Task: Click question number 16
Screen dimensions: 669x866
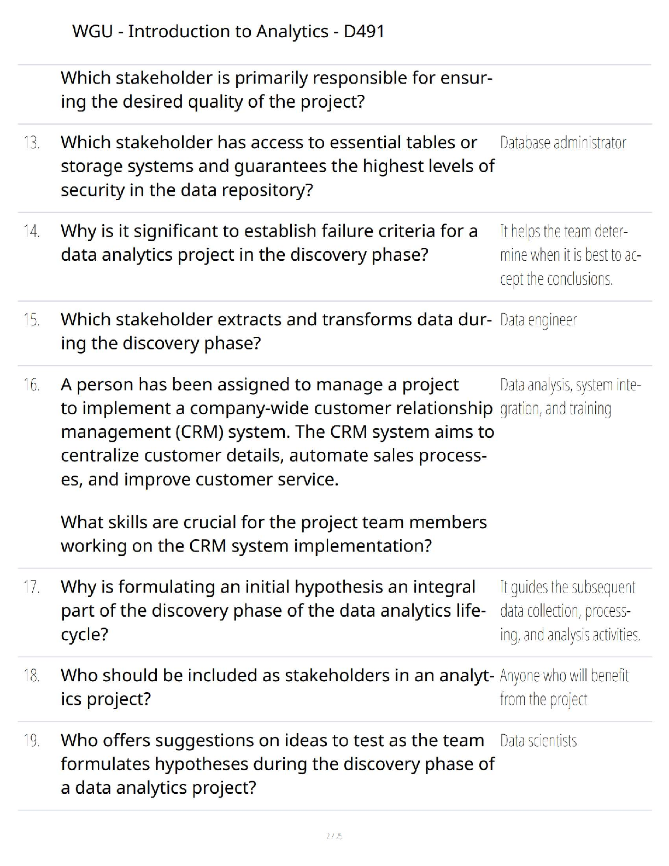Action: point(32,385)
